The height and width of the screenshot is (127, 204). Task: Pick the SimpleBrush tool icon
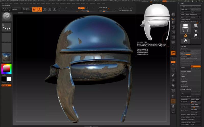[185, 36]
